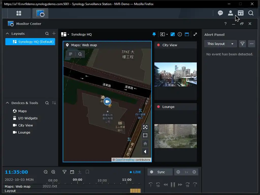Click the camera marker on the map
The width and height of the screenshot is (260, 195).
tap(107, 102)
